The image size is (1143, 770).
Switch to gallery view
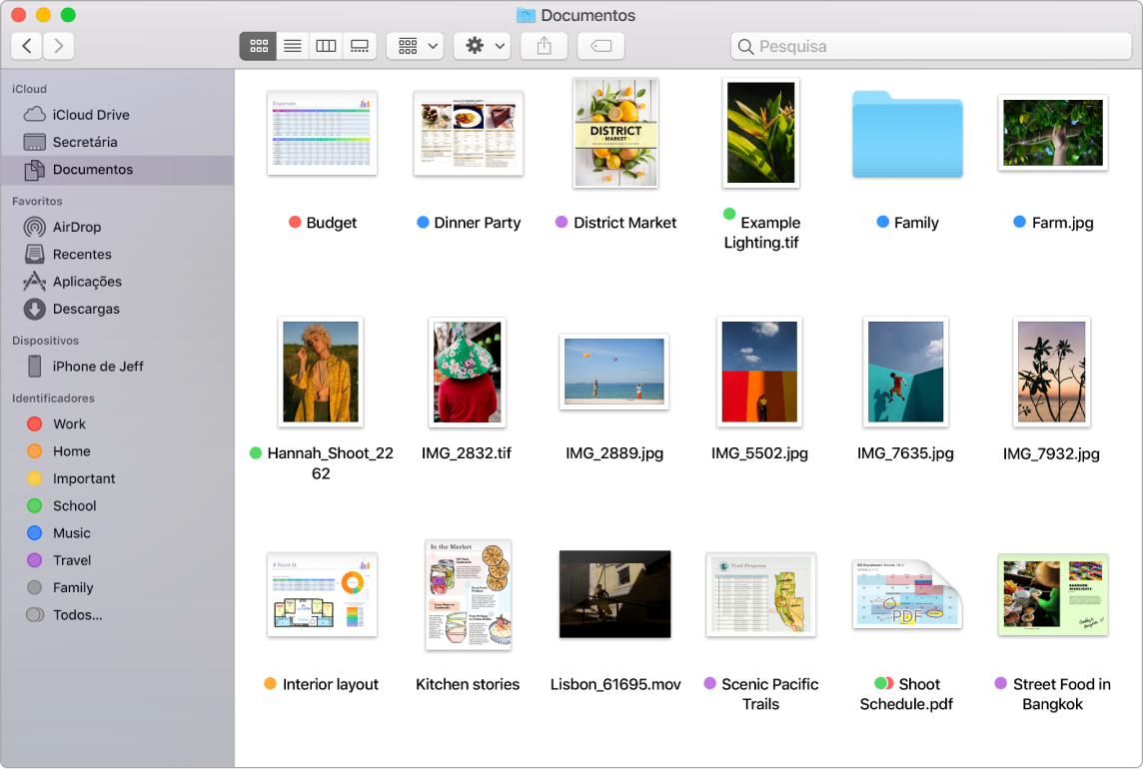(x=359, y=45)
